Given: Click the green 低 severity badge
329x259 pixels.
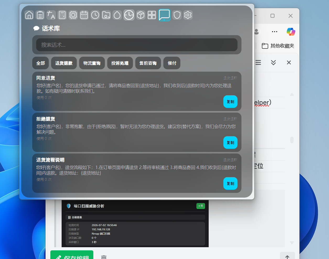Looking at the screenshot, I should point(201,206).
